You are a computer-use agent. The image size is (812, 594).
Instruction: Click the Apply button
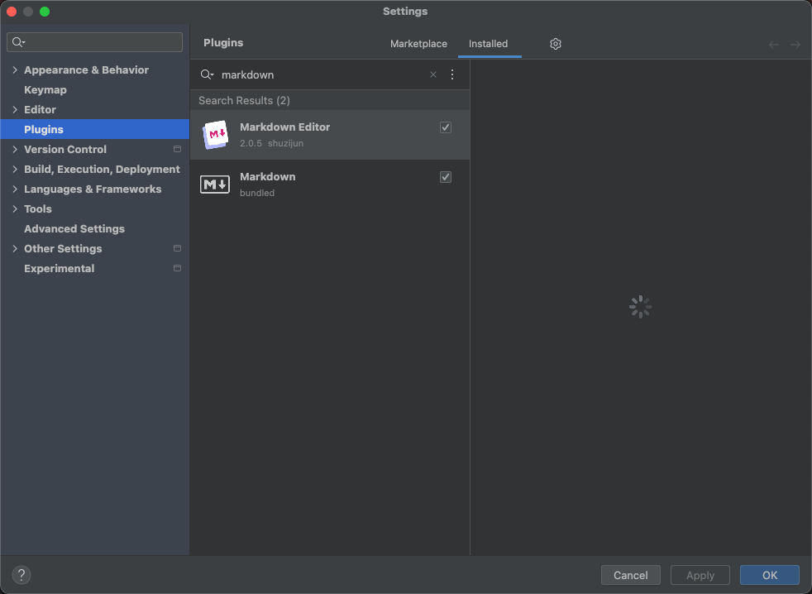pos(700,575)
